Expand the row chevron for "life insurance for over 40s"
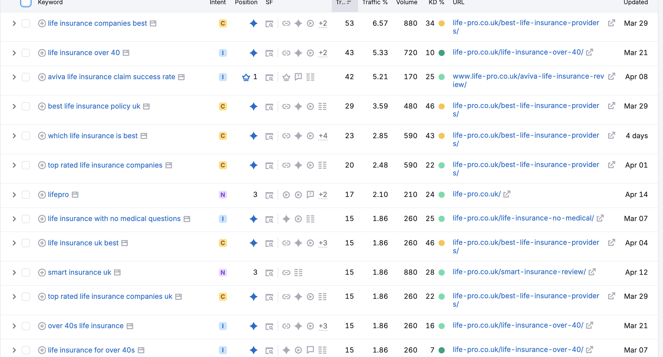Viewport: 663px width, 357px height. pos(14,350)
